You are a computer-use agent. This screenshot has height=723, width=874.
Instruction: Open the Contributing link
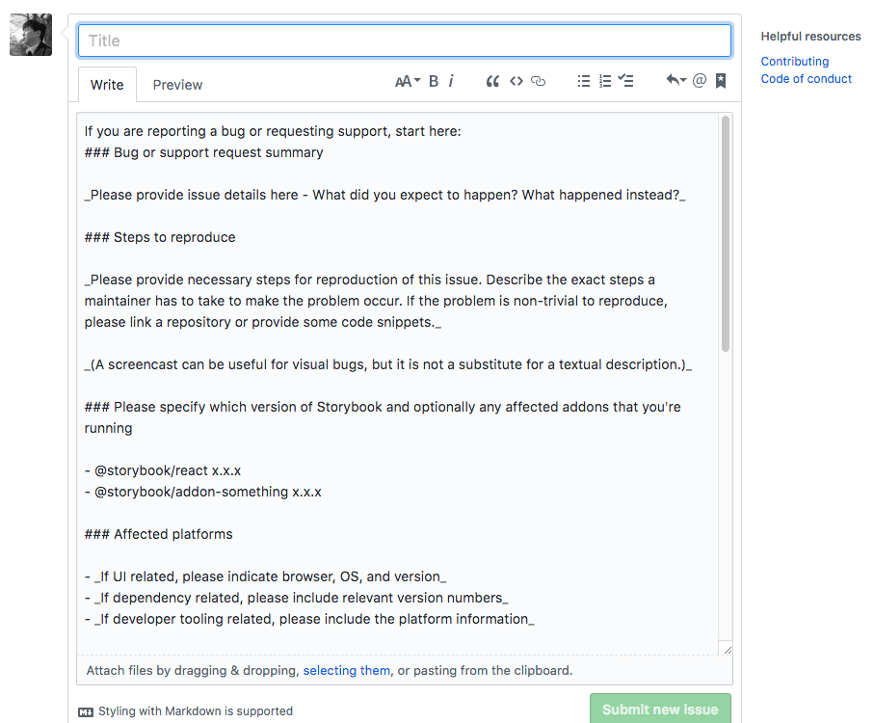click(794, 62)
